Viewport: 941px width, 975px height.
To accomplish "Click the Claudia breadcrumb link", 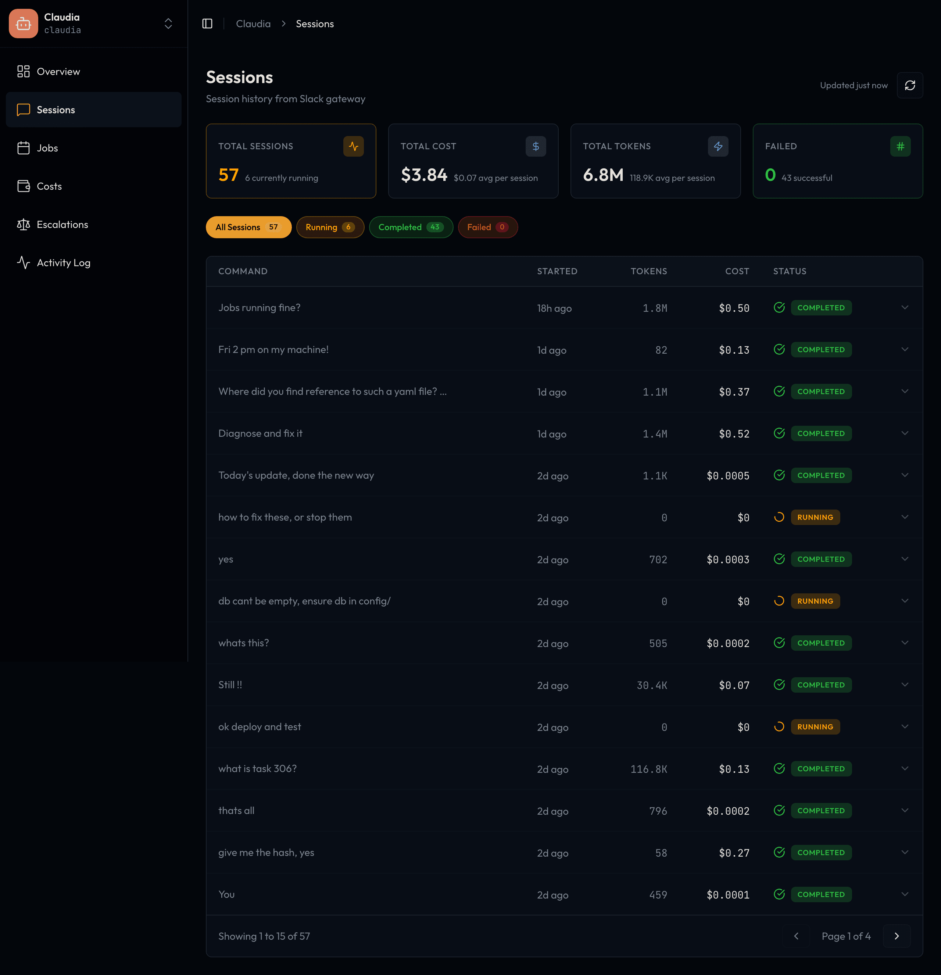I will [253, 24].
